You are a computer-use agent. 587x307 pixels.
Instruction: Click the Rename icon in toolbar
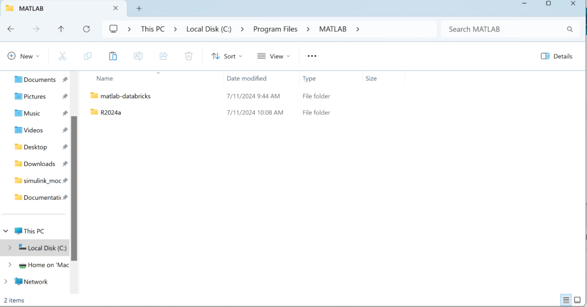(138, 56)
